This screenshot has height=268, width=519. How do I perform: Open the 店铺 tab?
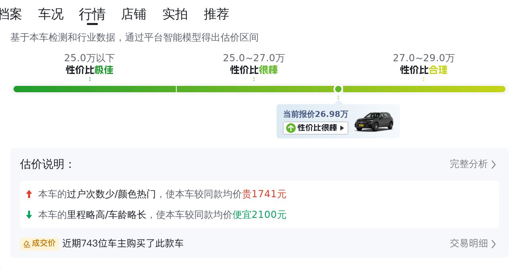(134, 14)
